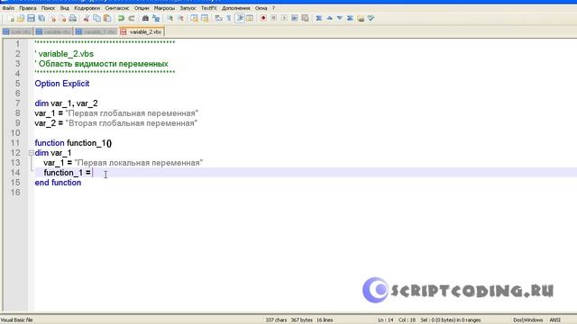577x324 pixels.
Task: Click the Save All icon
Action: pos(41,18)
